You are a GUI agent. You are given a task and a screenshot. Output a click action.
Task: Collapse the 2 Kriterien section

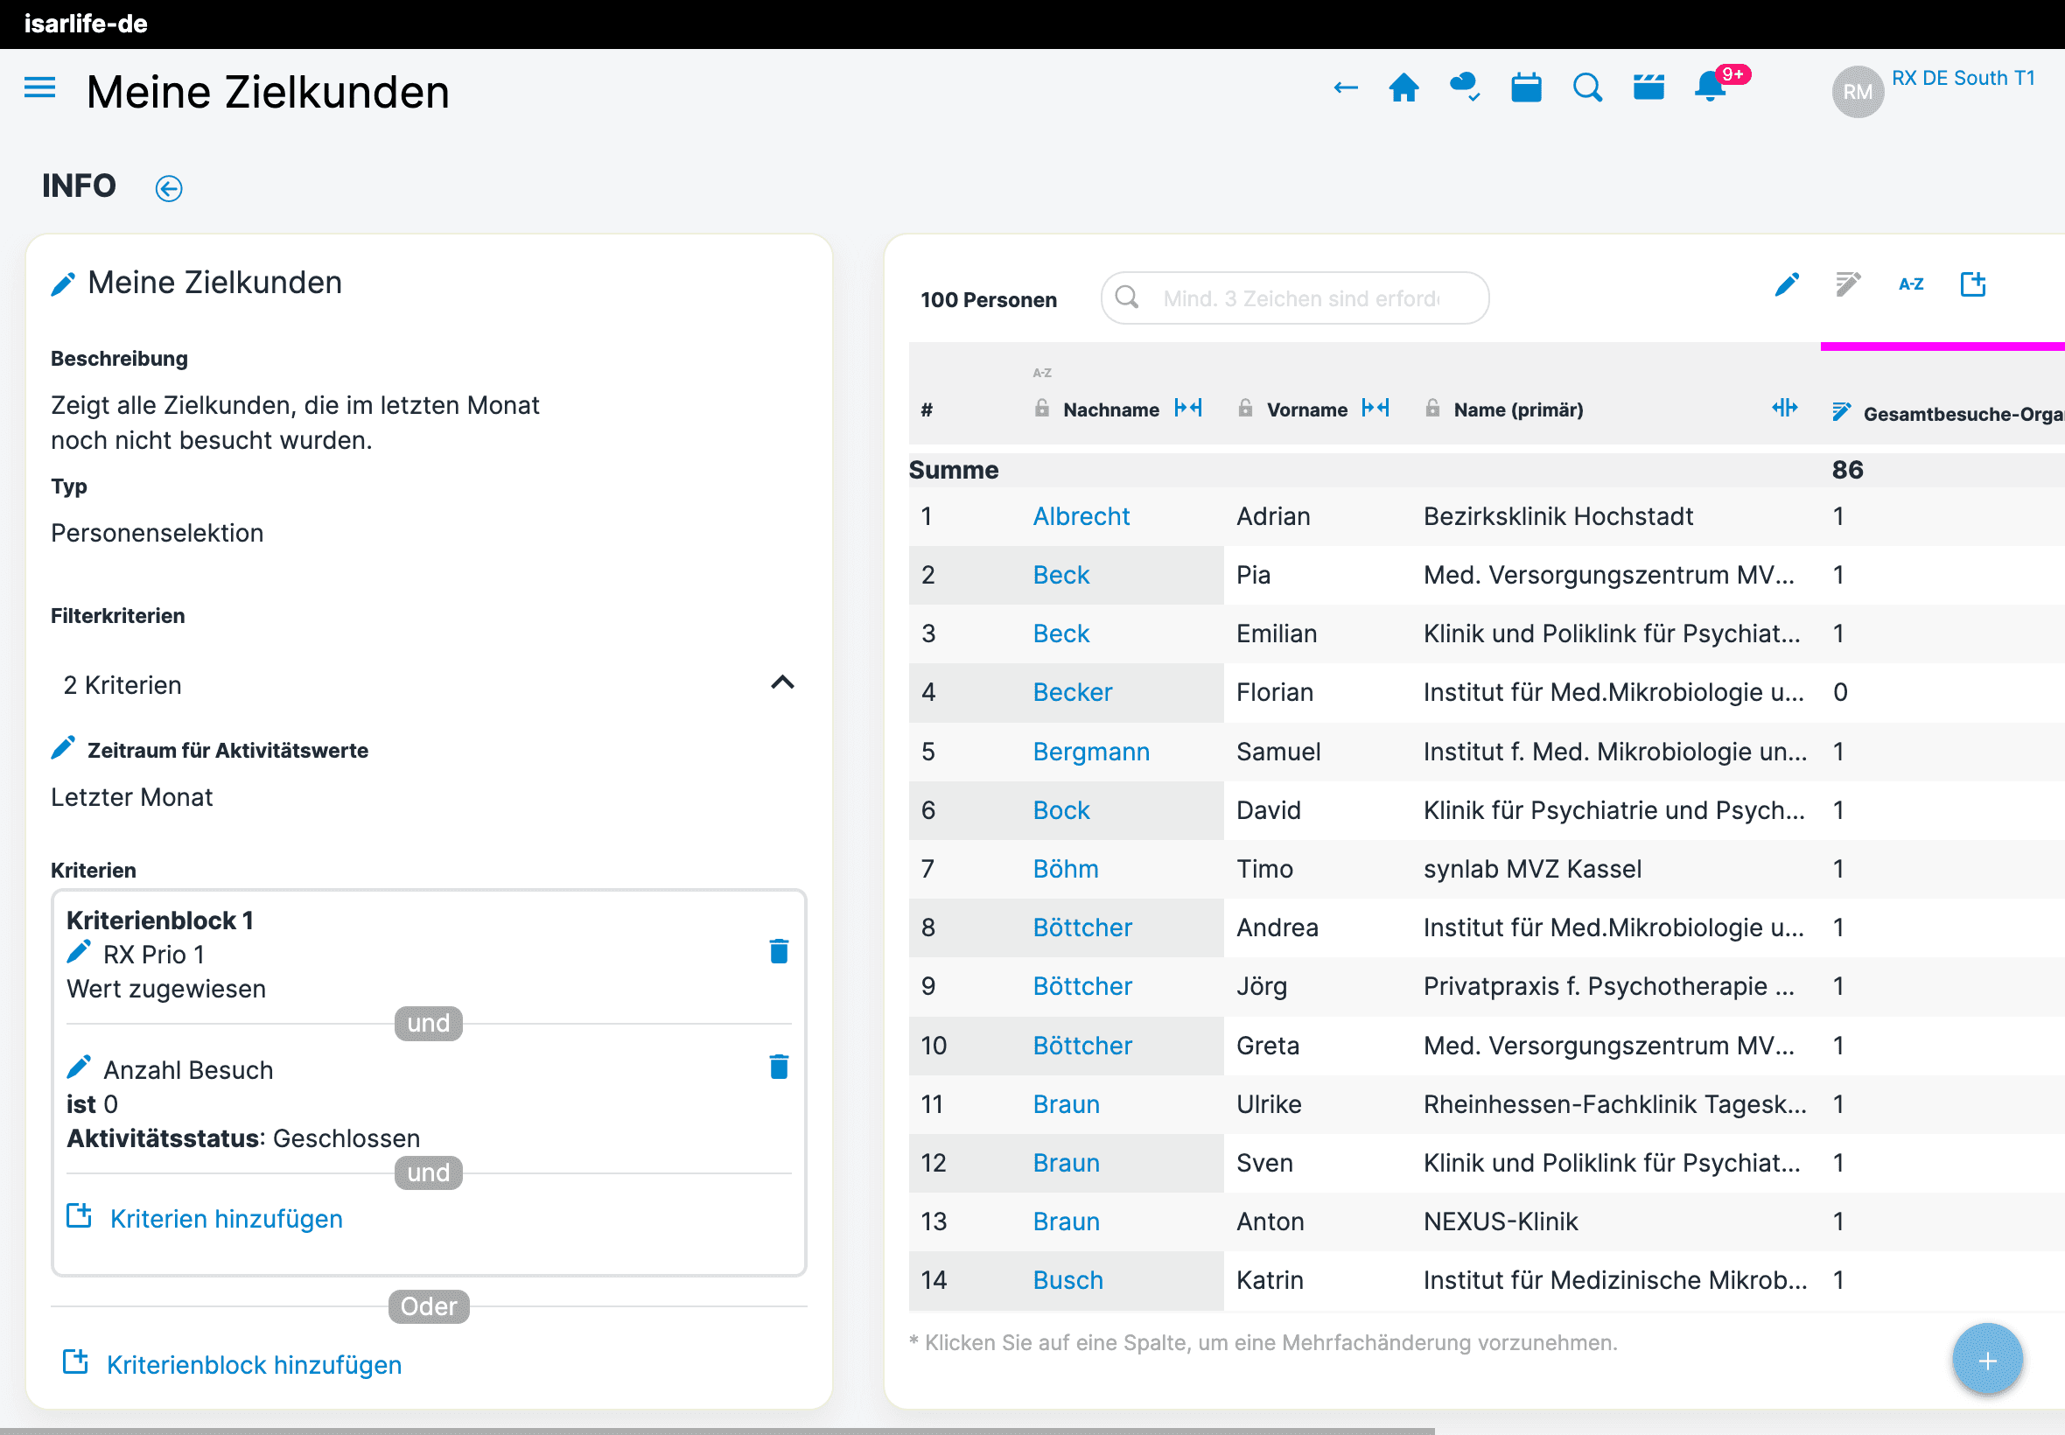782,683
